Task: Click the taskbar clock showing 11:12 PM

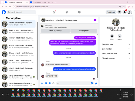Action: point(126,95)
